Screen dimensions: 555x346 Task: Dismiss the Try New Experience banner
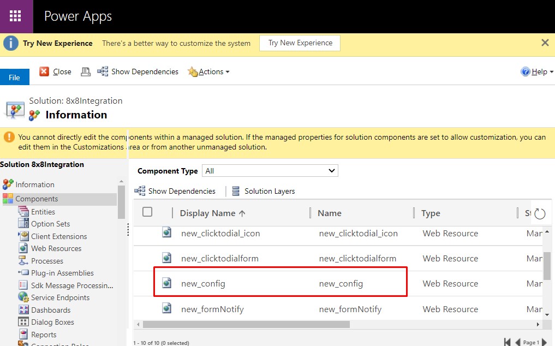point(545,43)
